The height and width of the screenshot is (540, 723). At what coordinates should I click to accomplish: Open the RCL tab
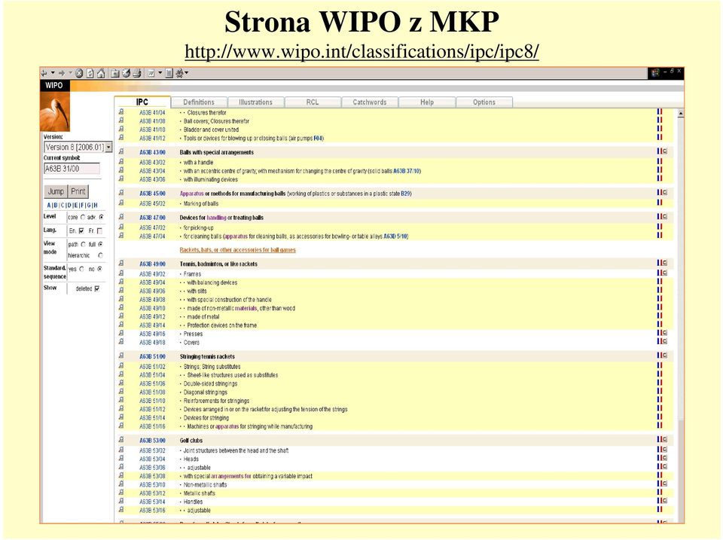tap(313, 102)
